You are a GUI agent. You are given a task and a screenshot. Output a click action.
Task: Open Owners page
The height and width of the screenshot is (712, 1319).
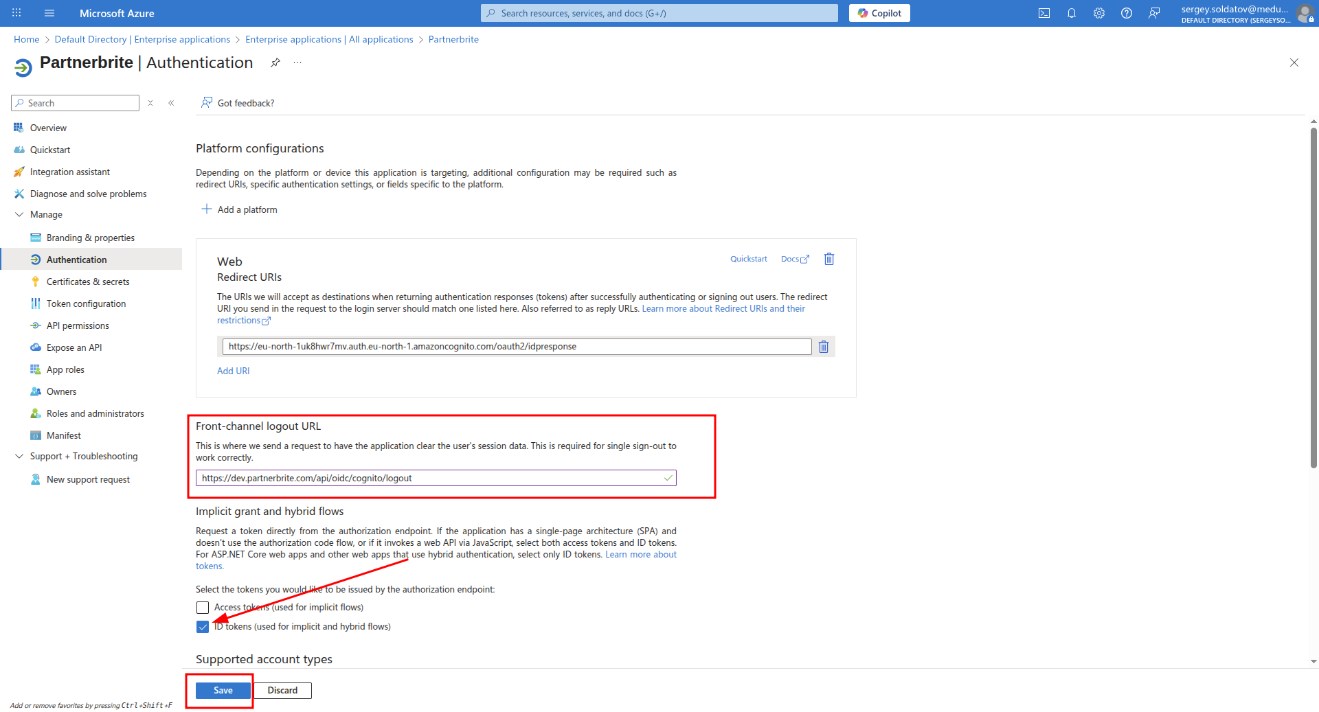point(61,391)
